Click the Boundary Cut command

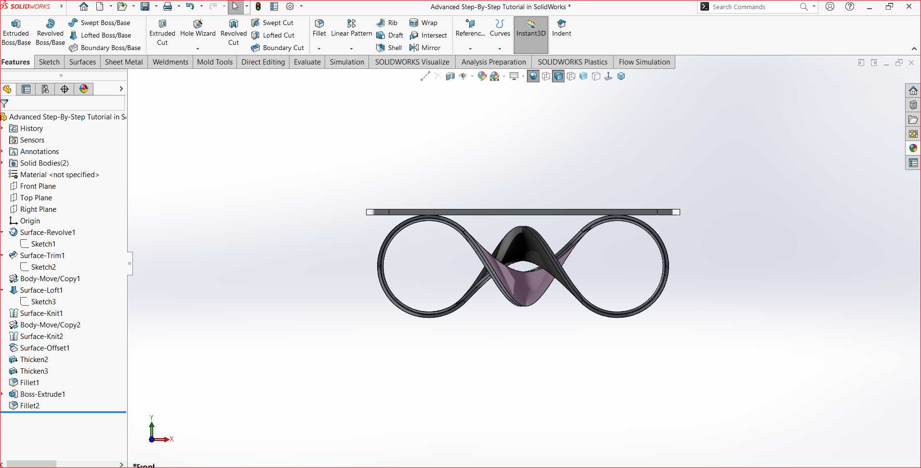(277, 48)
